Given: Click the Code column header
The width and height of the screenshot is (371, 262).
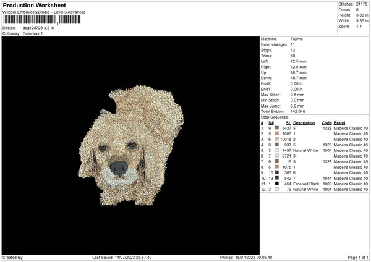Looking at the screenshot, I should click(327, 122).
